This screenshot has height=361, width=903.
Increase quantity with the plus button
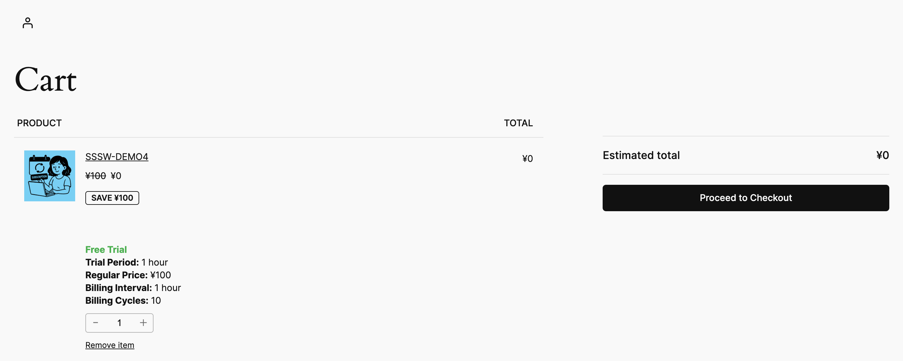143,323
